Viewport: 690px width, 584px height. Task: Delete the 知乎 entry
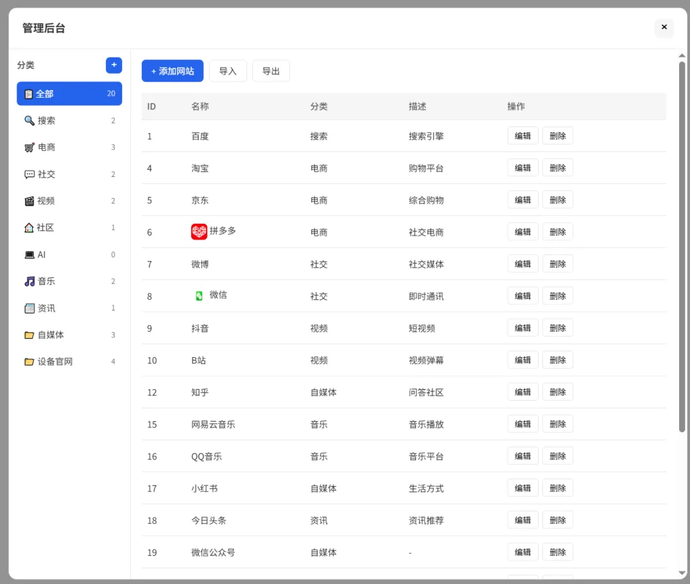(x=558, y=392)
